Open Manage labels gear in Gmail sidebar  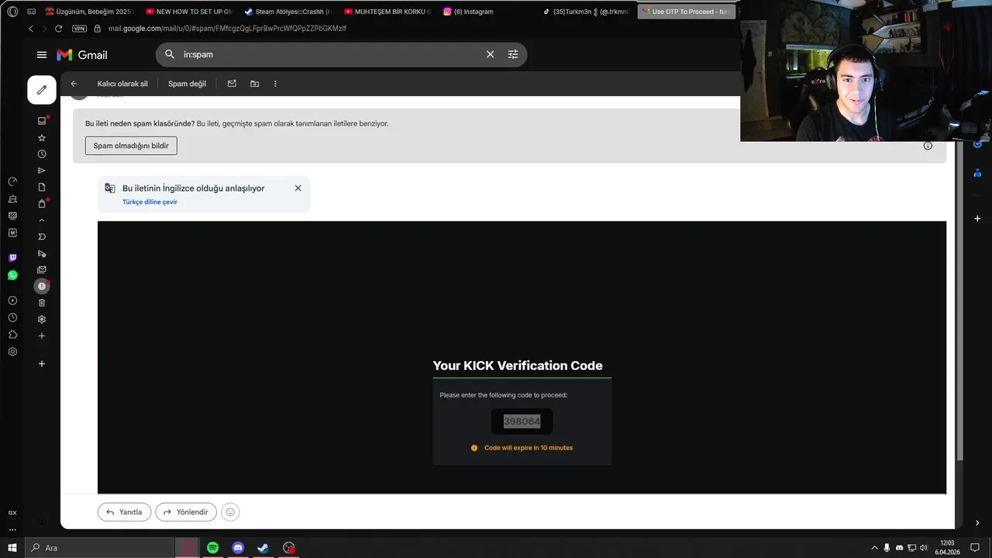42,319
